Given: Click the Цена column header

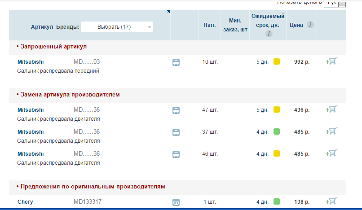Looking at the screenshot, I should click(x=296, y=25).
